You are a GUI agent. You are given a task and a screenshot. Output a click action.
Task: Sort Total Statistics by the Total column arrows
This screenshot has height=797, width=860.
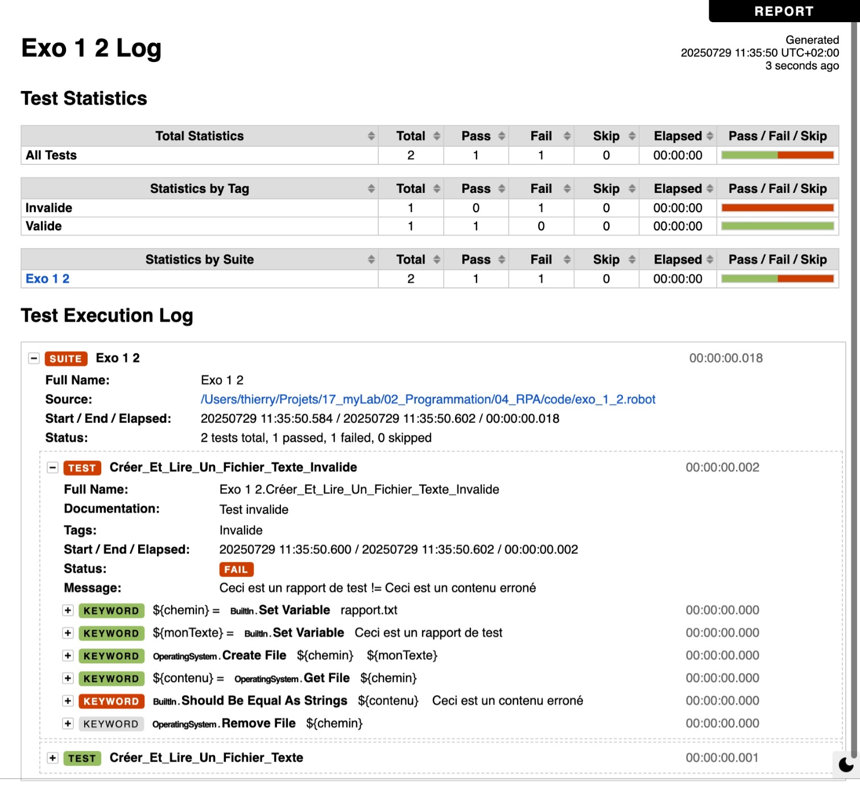point(437,136)
